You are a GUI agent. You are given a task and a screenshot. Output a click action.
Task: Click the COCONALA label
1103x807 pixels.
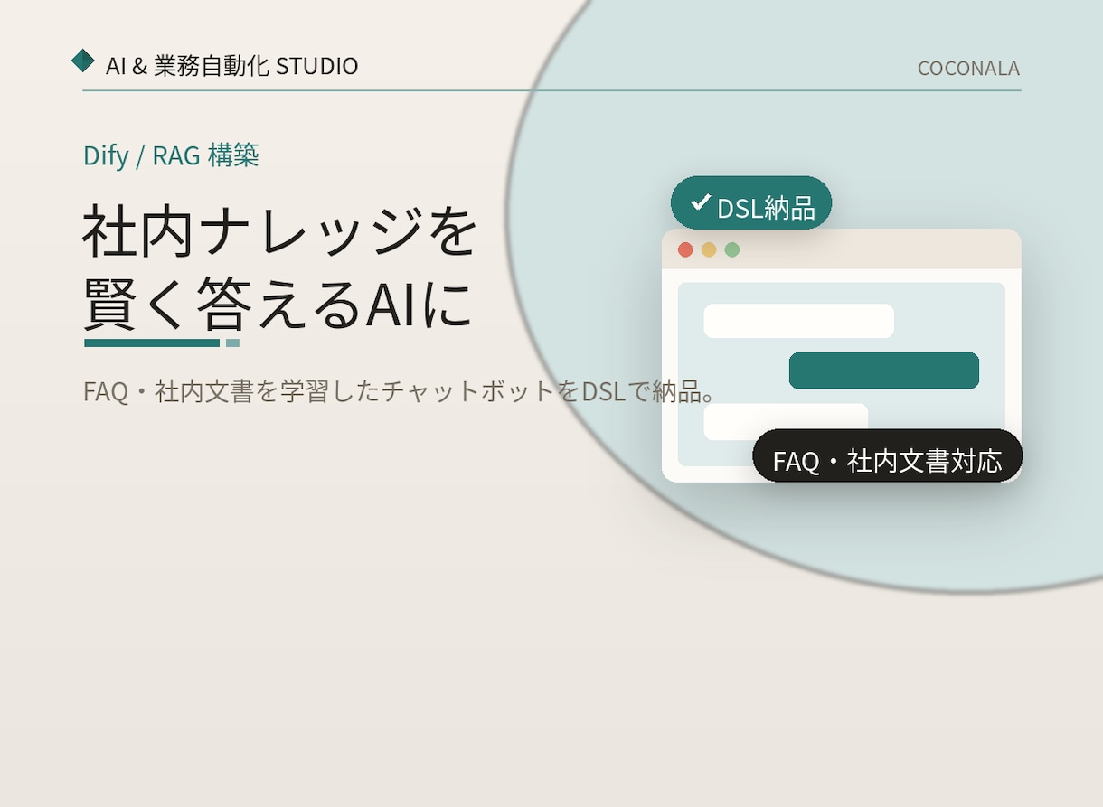point(968,69)
